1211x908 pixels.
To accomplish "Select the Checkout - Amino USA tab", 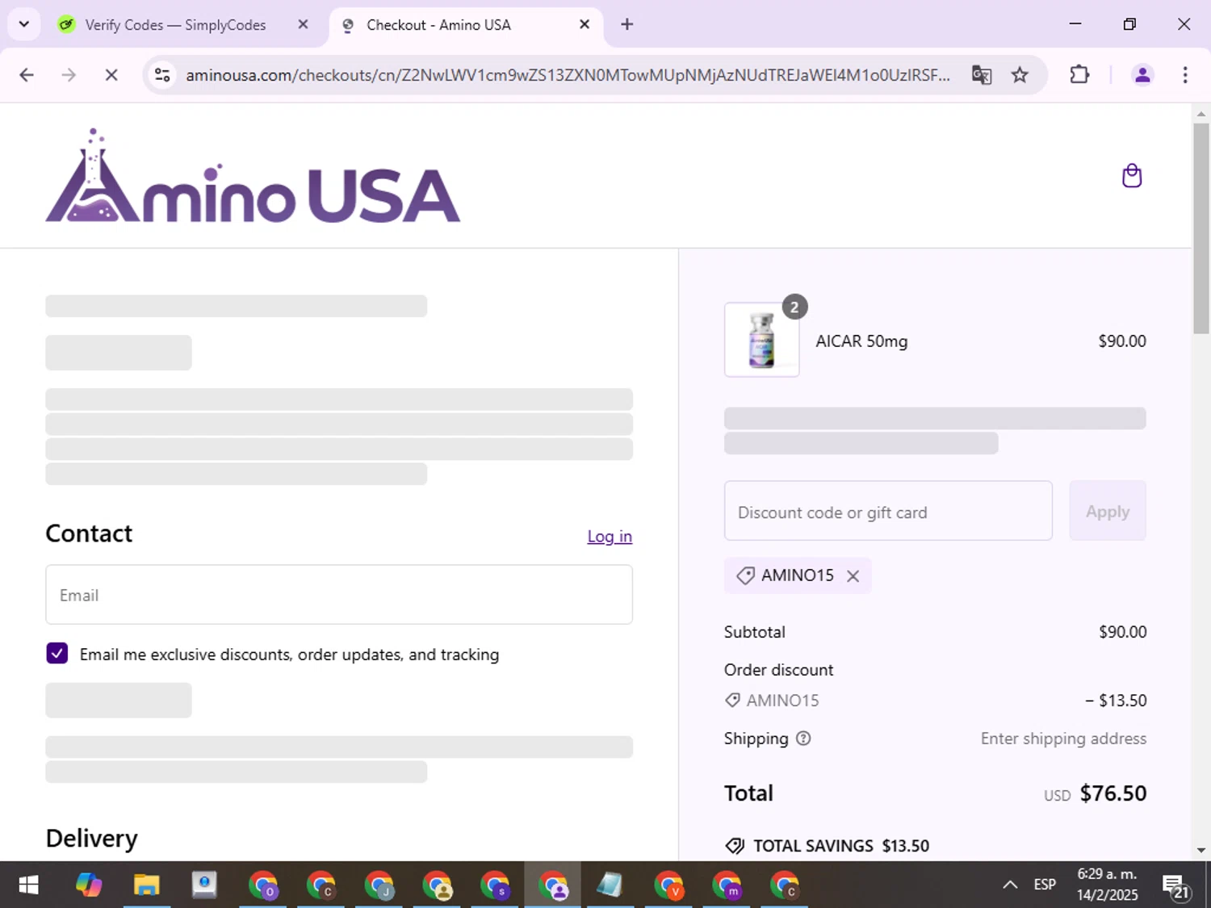I will (466, 25).
